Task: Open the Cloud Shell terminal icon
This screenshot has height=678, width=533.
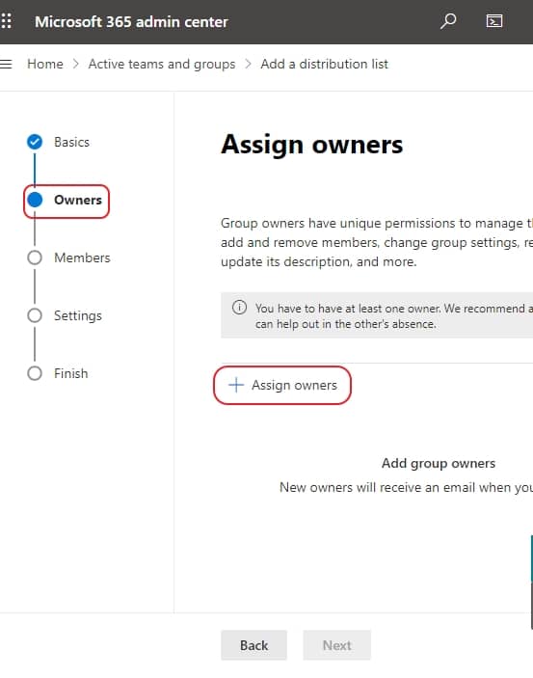Action: tap(494, 21)
